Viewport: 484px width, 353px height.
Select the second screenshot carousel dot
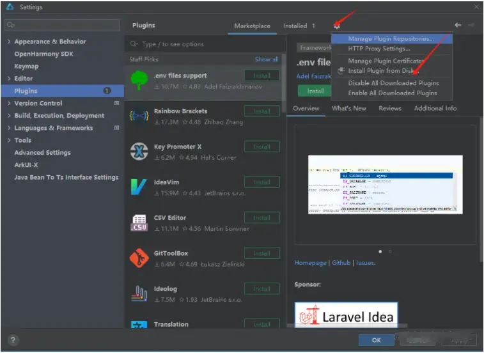click(x=390, y=252)
